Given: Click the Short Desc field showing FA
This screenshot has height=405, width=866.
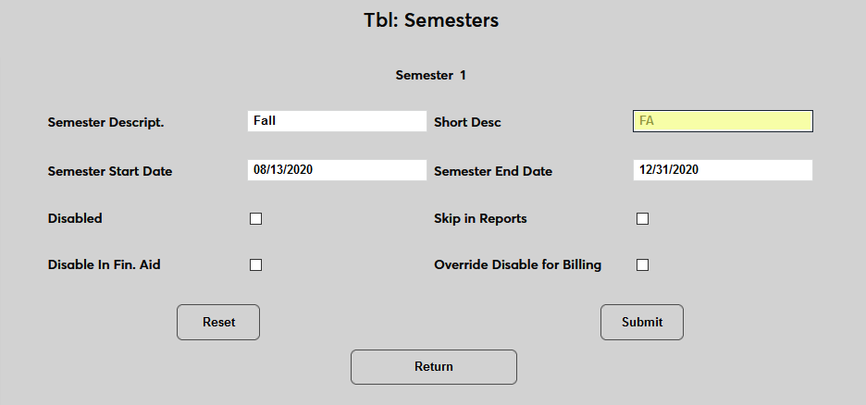Looking at the screenshot, I should coord(723,121).
